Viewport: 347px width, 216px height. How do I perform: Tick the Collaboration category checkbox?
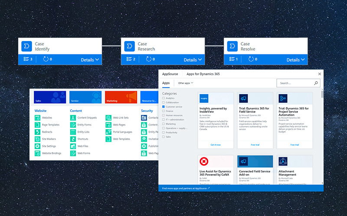point(164,102)
